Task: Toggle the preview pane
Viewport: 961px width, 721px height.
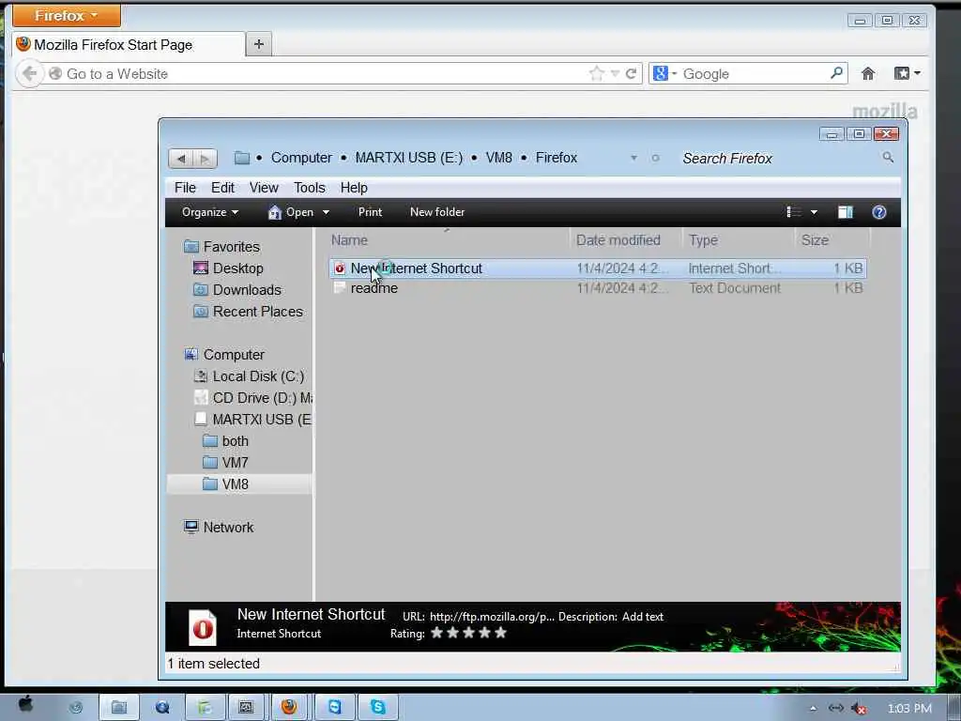Action: (846, 212)
